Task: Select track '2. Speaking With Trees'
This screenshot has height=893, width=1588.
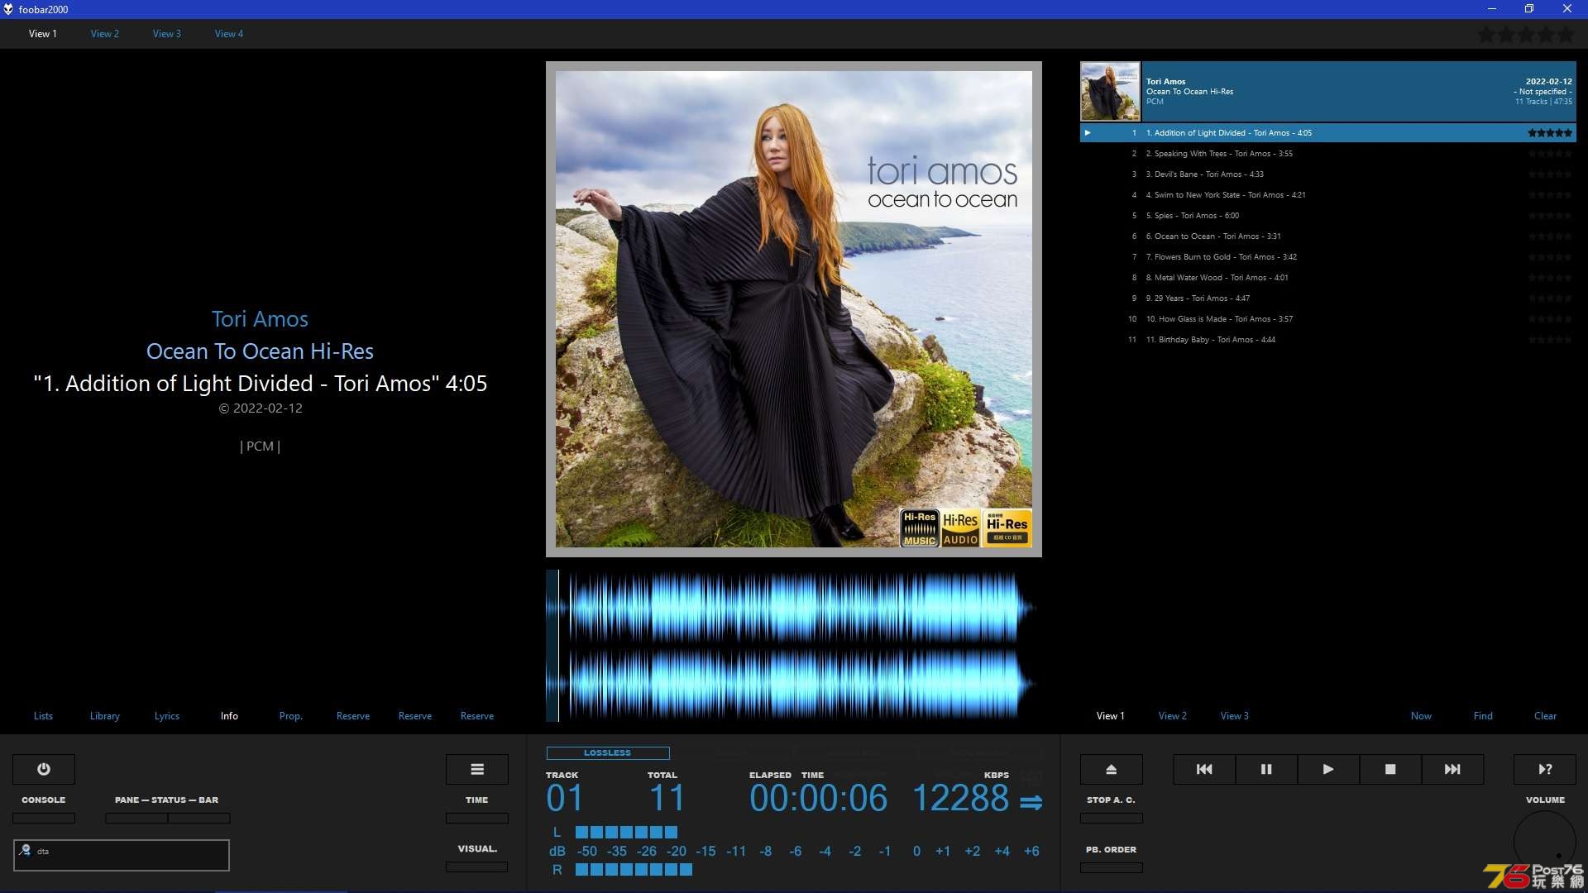Action: click(1327, 154)
